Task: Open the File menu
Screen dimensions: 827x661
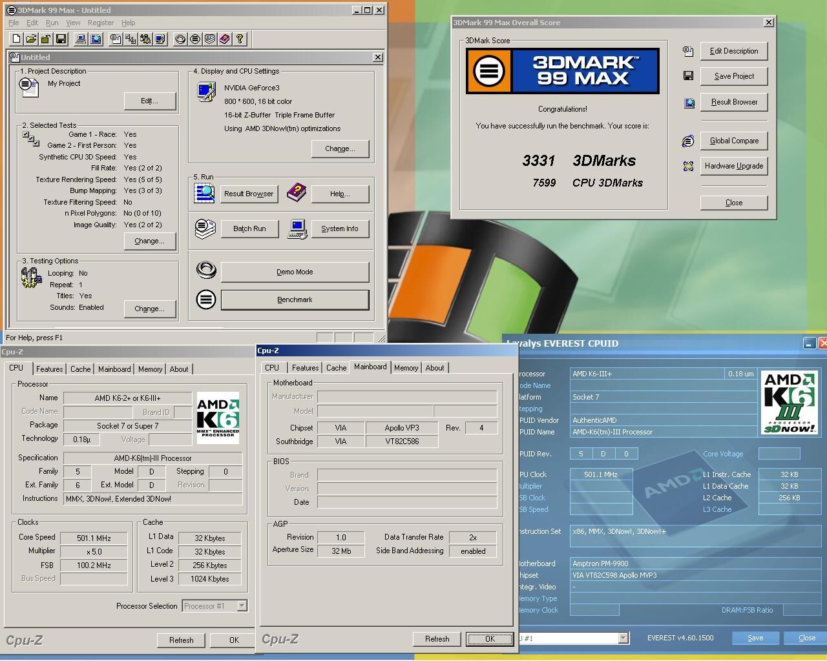Action: pyautogui.click(x=14, y=23)
